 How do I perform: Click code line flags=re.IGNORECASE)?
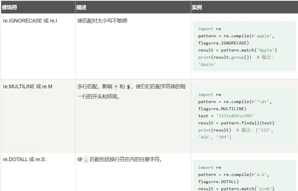[223, 43]
